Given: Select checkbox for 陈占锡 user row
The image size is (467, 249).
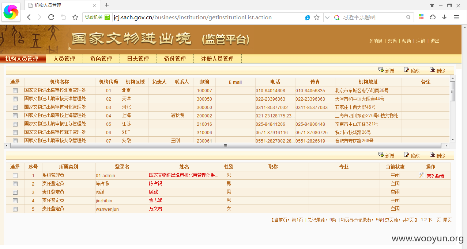Looking at the screenshot, I should tap(15, 184).
